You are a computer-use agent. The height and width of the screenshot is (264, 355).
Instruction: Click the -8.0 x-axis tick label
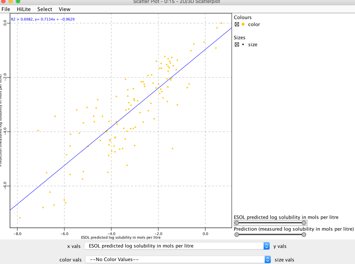17,234
